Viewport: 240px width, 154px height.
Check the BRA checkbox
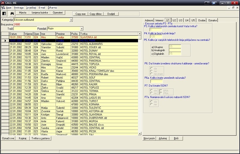(x=161, y=90)
